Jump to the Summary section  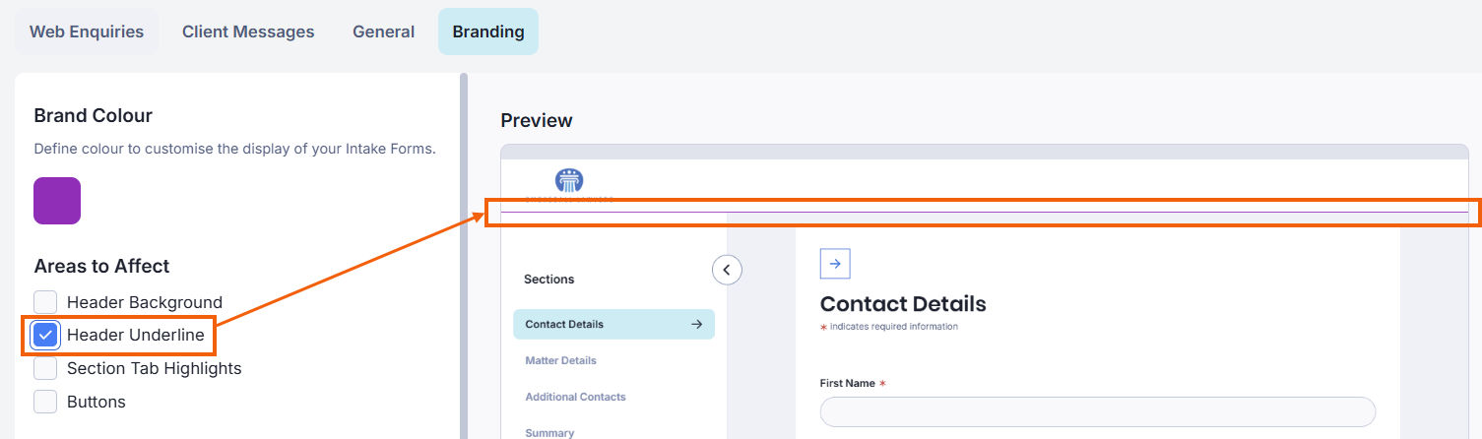click(x=549, y=433)
